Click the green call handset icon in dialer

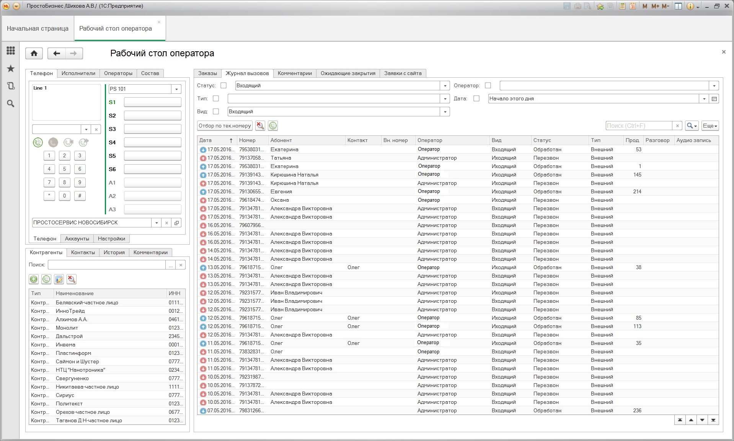pos(38,143)
